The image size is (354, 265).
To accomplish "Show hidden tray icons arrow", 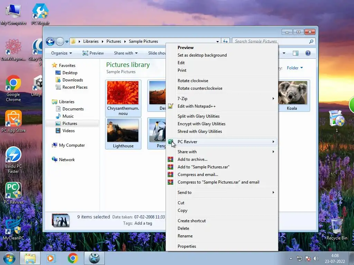I will pos(291,258).
